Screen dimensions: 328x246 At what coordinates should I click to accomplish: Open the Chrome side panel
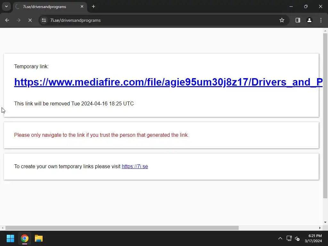click(x=298, y=20)
